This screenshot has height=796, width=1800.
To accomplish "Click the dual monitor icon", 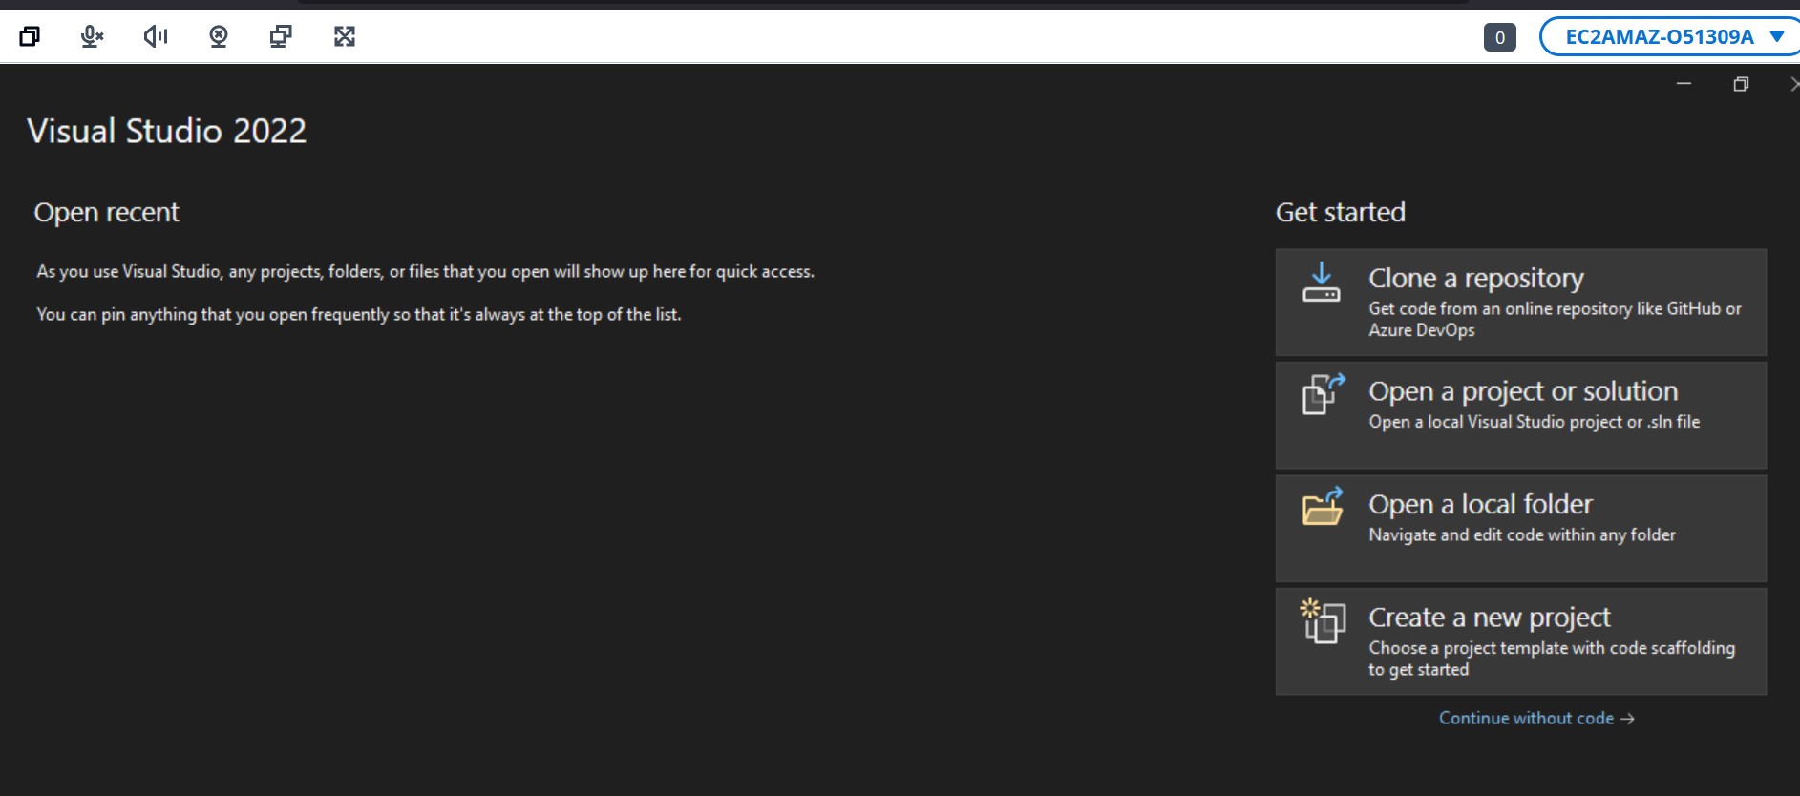I will coord(281,36).
